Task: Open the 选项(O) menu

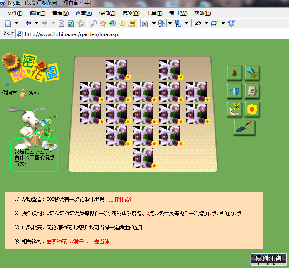Action: 131,13
